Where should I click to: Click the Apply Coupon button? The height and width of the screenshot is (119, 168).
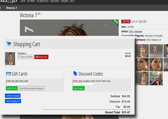[x=79, y=88]
